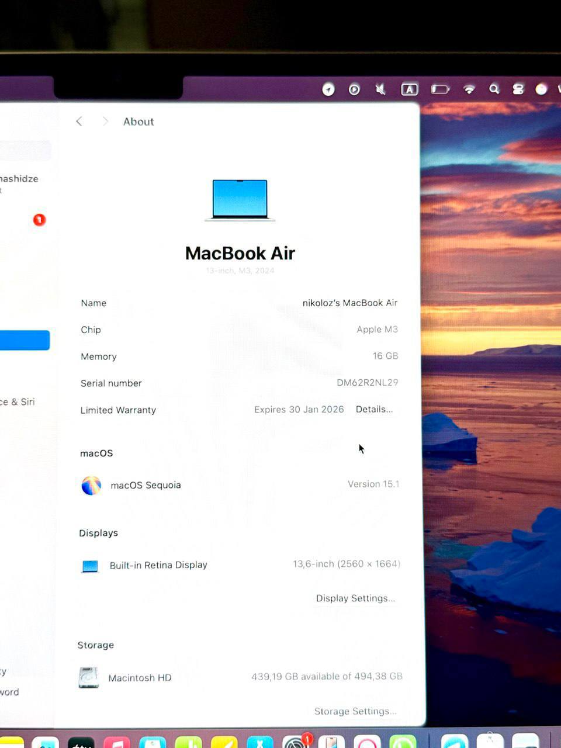Select the serial number "DM62R2NL29"
The height and width of the screenshot is (748, 561).
pyautogui.click(x=368, y=383)
